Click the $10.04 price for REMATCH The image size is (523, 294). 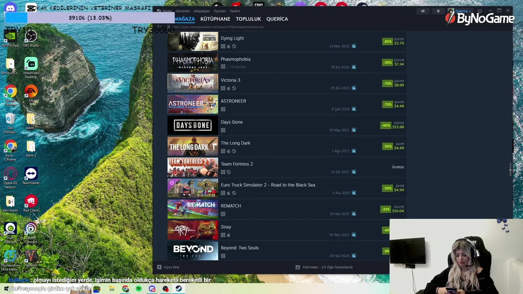tap(398, 211)
